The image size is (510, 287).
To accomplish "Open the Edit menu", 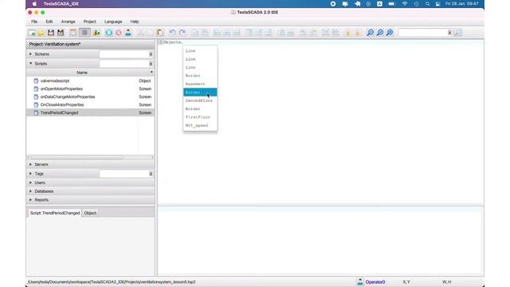I will (49, 22).
